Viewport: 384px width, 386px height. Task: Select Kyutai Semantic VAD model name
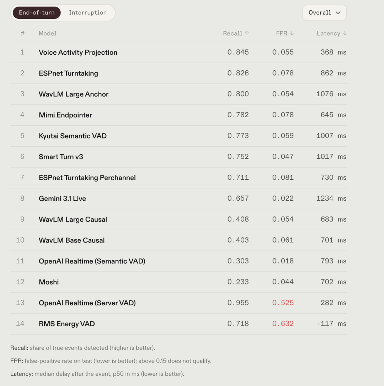(x=73, y=136)
